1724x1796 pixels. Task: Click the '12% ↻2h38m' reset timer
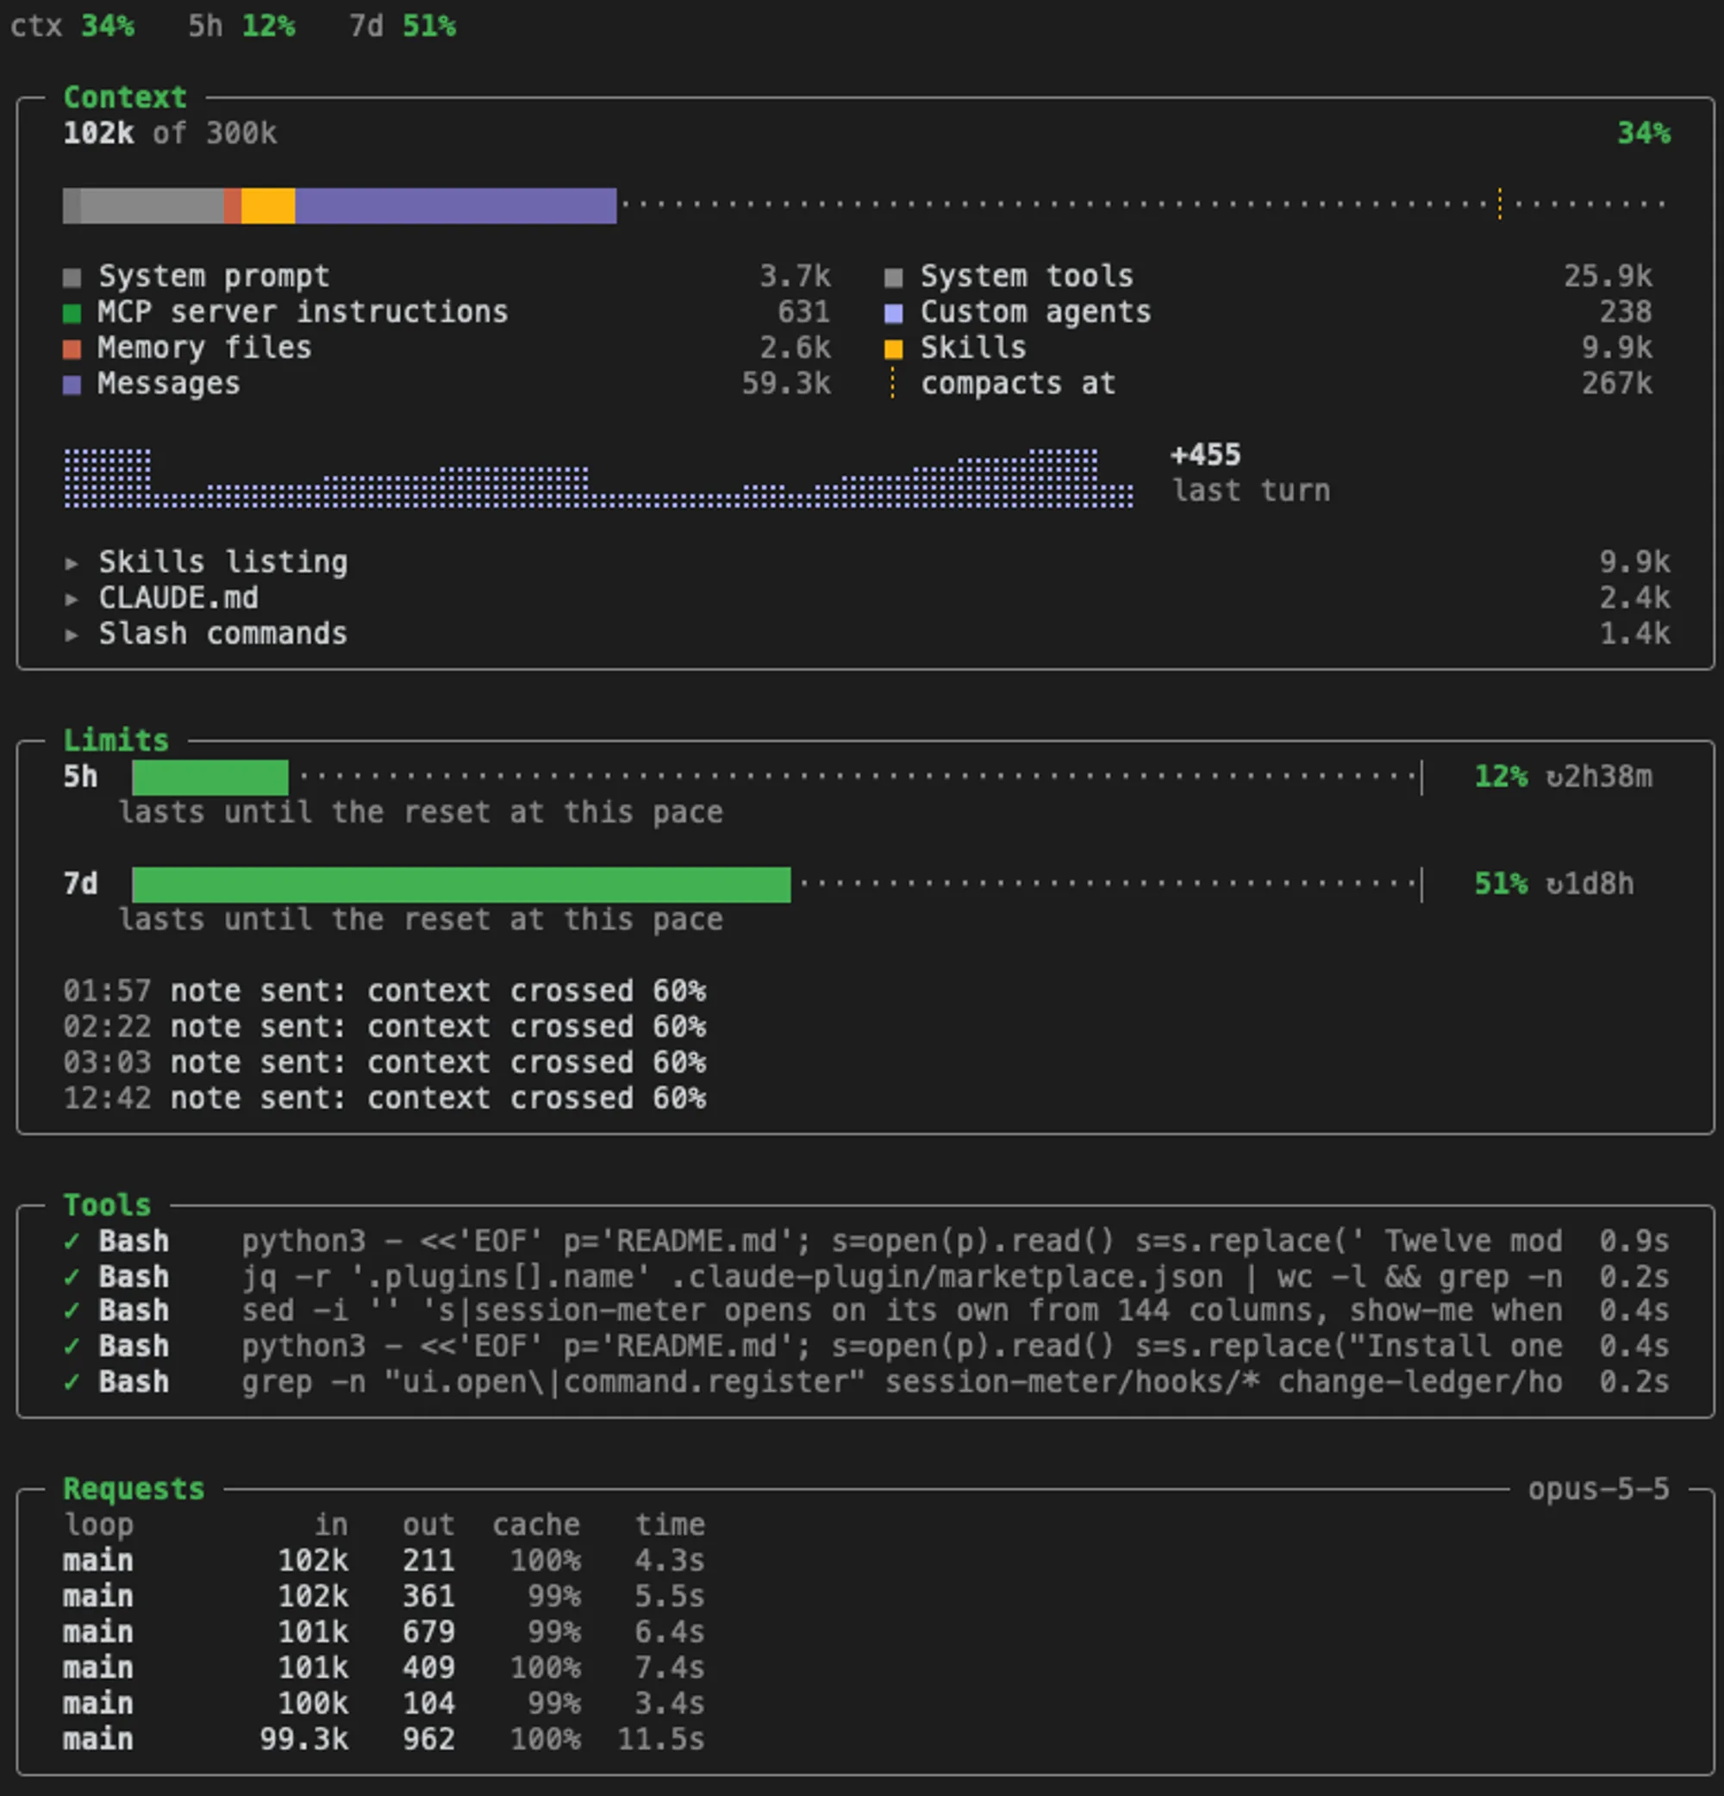point(1563,777)
